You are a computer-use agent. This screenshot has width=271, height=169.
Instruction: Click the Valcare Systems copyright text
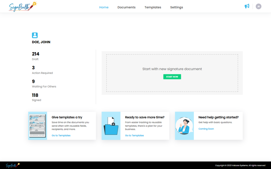click(240, 165)
